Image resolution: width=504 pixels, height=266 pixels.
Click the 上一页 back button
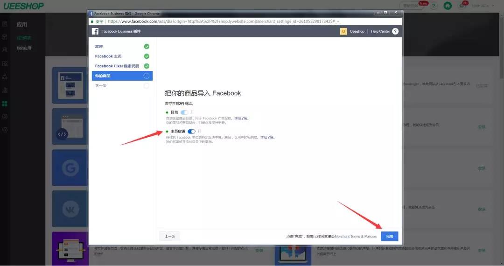point(170,237)
